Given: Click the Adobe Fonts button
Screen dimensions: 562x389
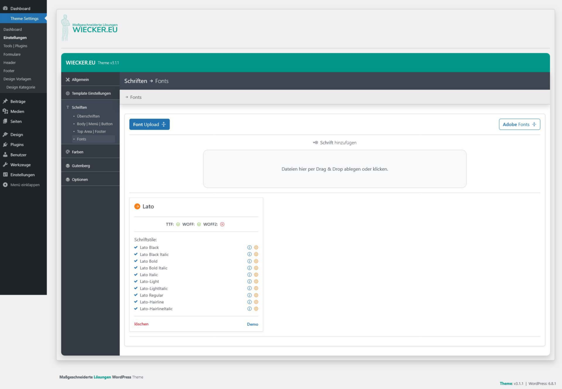Looking at the screenshot, I should (x=519, y=124).
